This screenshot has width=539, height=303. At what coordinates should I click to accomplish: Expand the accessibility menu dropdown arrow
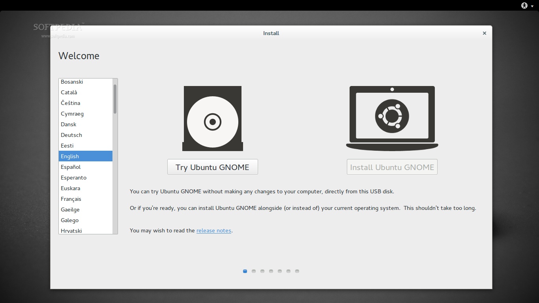(532, 6)
